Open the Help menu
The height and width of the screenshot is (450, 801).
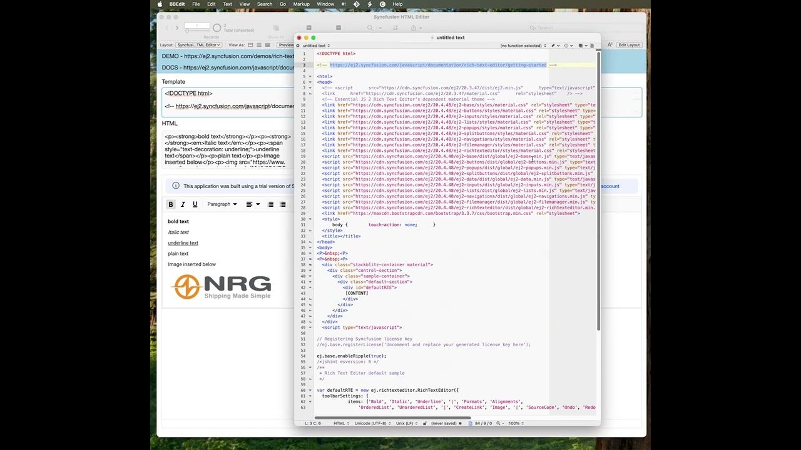click(x=397, y=4)
